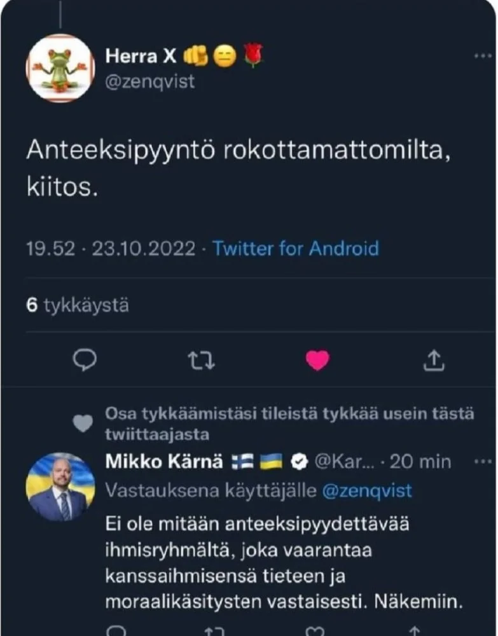Viewport: 498px width, 636px height.
Task: Open Herra X's frog profile picture
Action: coord(61,68)
